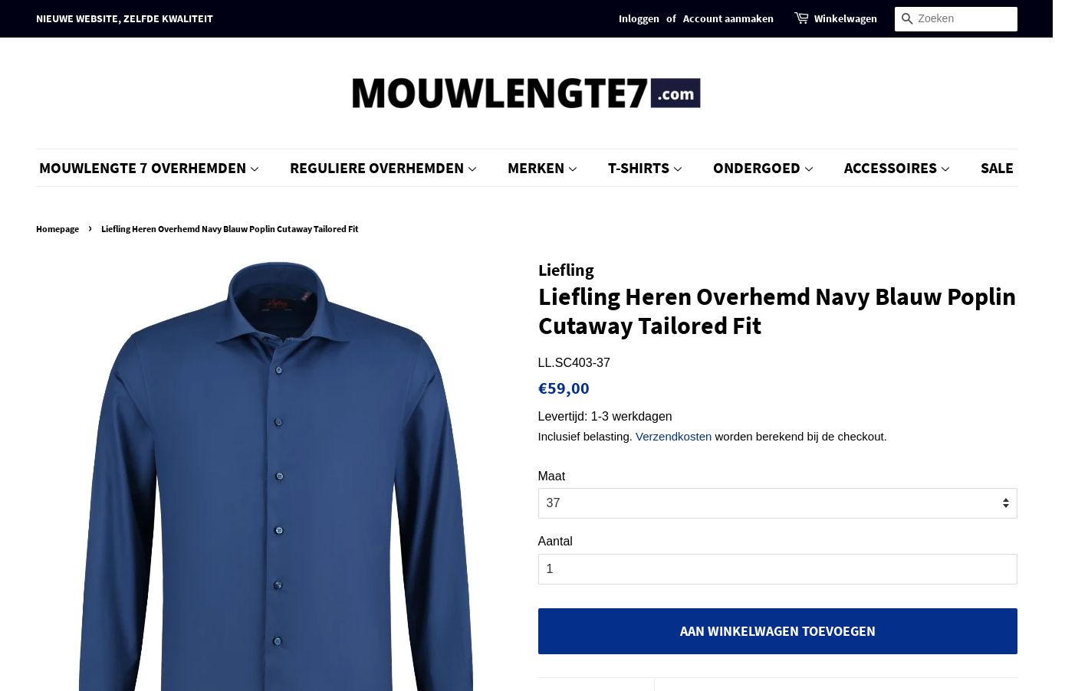Open the Ondergoed menu
This screenshot has height=691, width=1065.
(x=763, y=168)
